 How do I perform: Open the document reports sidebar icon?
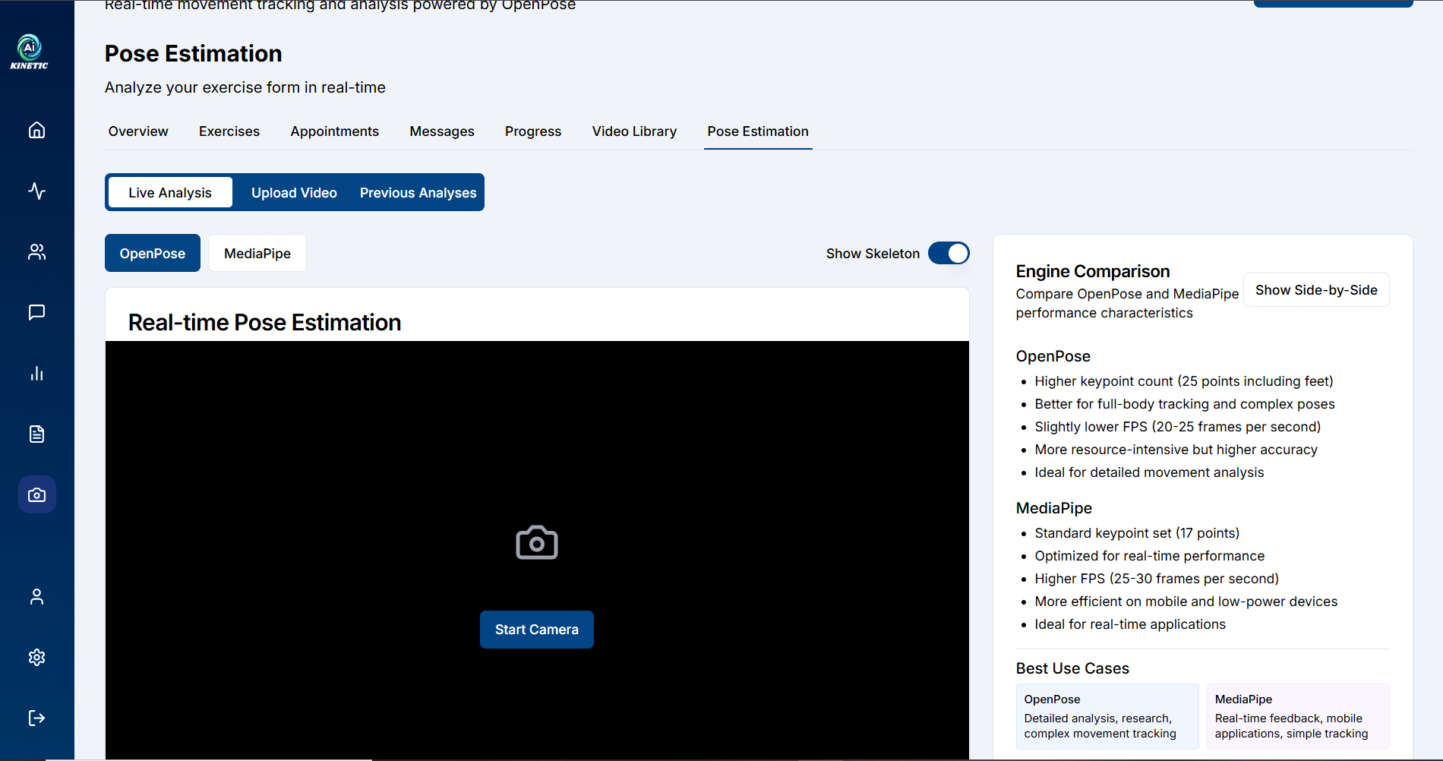click(x=36, y=434)
